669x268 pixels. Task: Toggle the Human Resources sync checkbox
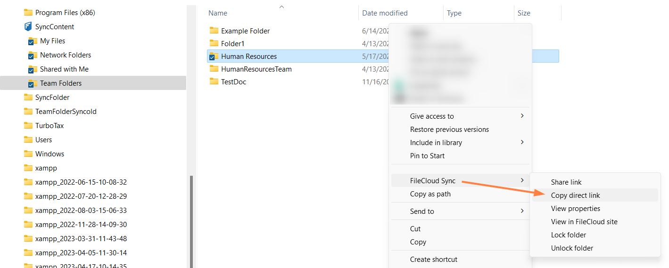pos(212,57)
